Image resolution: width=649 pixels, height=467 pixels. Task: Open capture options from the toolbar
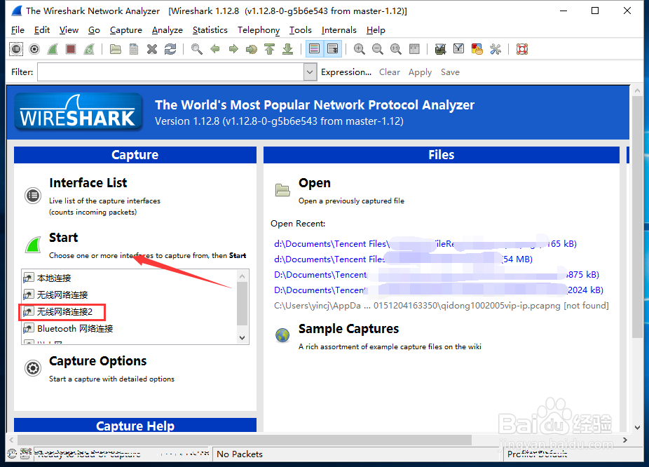click(x=34, y=49)
